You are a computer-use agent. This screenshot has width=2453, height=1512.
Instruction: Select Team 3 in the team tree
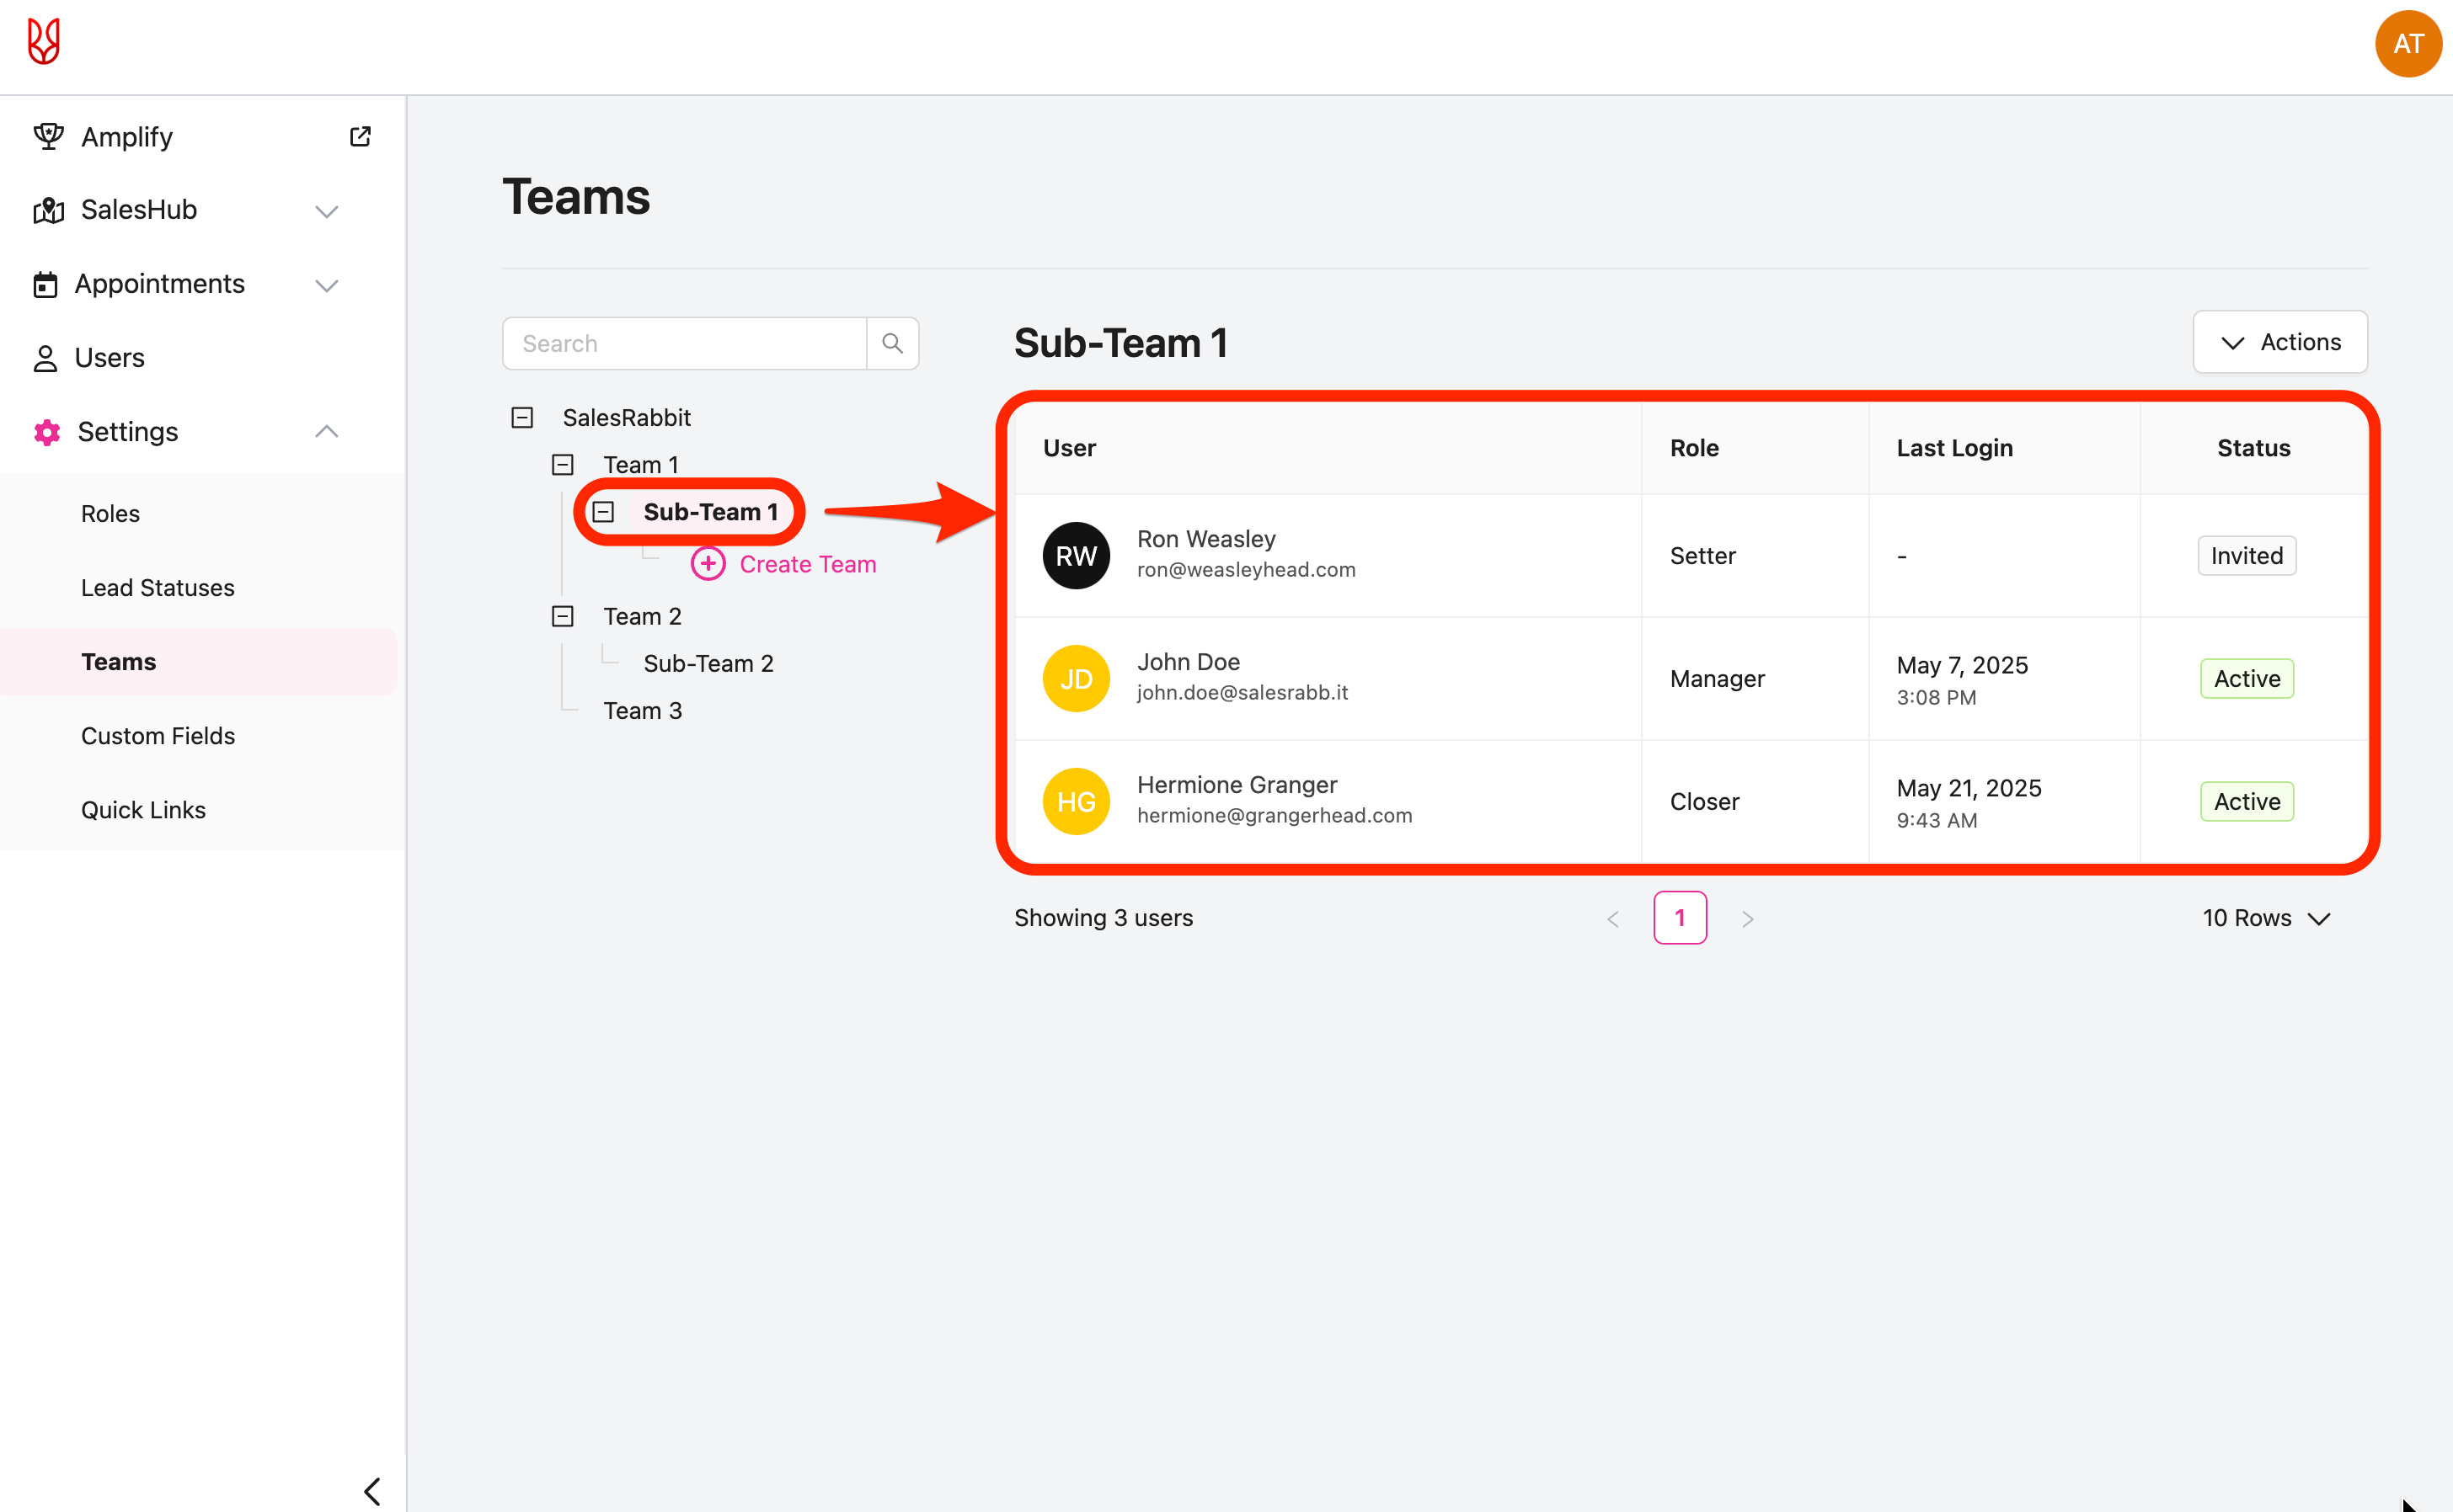click(642, 711)
